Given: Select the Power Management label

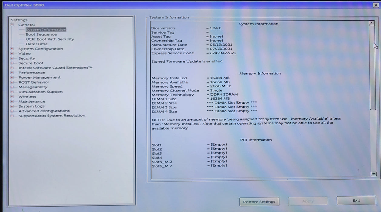Looking at the screenshot, I should 39,78.
